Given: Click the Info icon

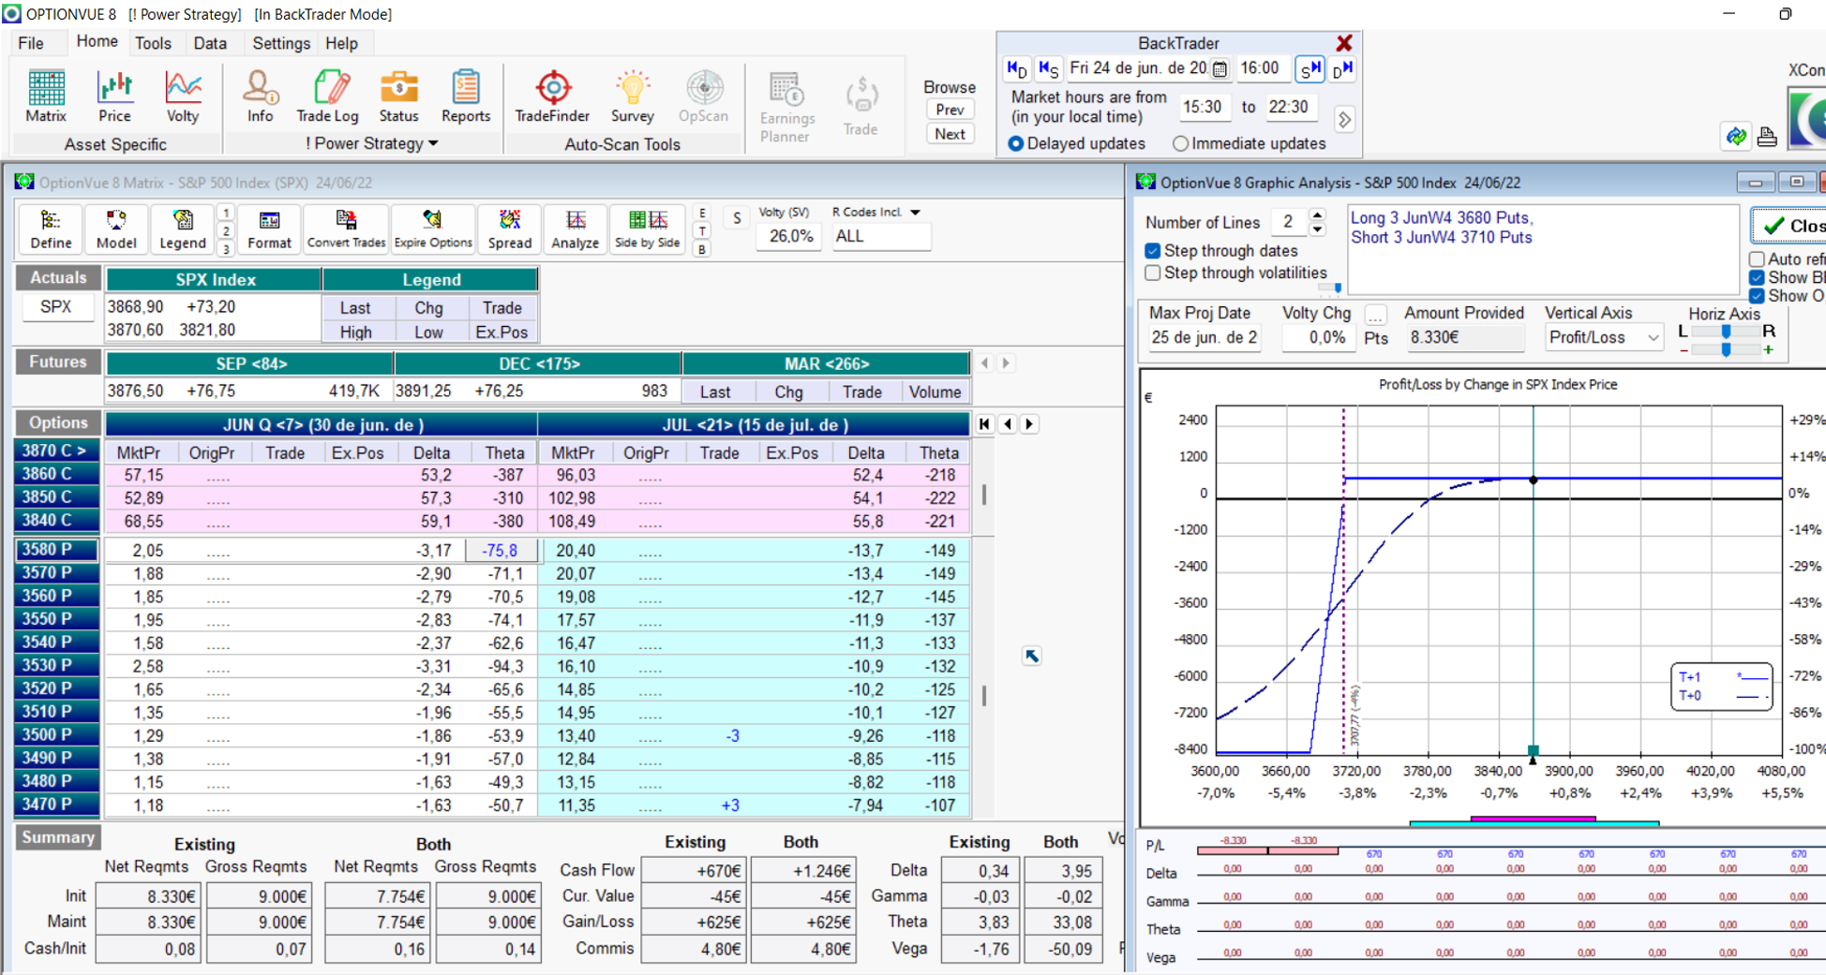Looking at the screenshot, I should [x=261, y=96].
